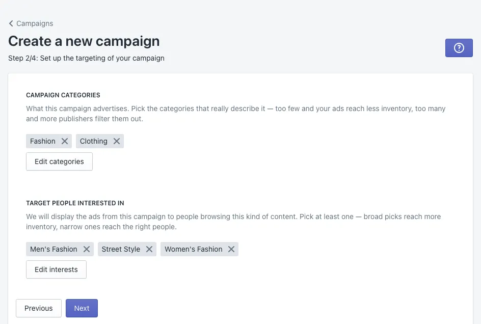481x324 pixels.
Task: Click the 'We will display the ads' description
Action: tap(233, 222)
